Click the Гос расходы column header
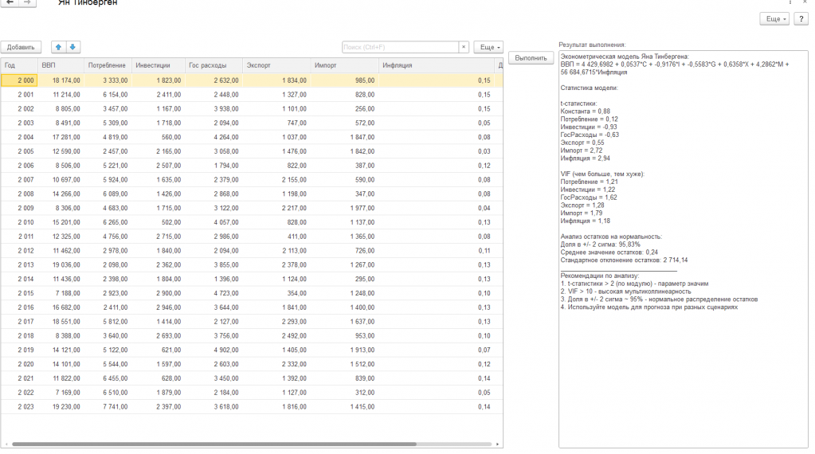 click(x=214, y=65)
